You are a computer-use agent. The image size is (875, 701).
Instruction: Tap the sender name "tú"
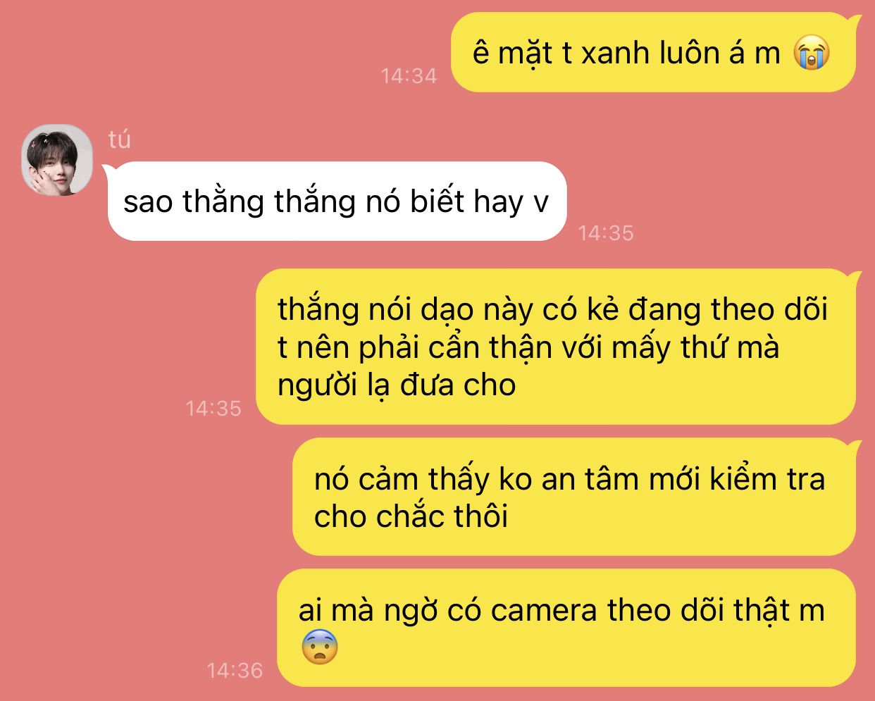tap(120, 139)
